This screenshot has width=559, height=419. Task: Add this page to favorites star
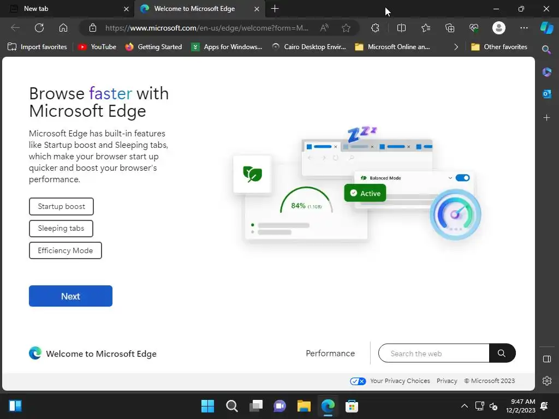click(346, 28)
